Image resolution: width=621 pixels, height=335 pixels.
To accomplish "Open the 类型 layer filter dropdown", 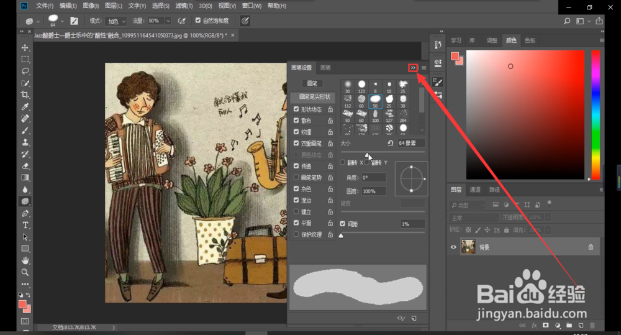I will coord(468,205).
